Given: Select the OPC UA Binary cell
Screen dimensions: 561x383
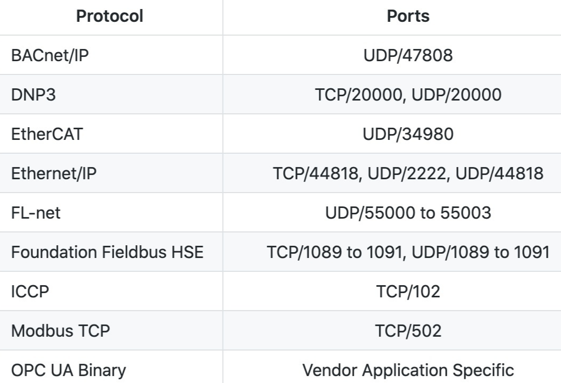Looking at the screenshot, I should 111,367.
